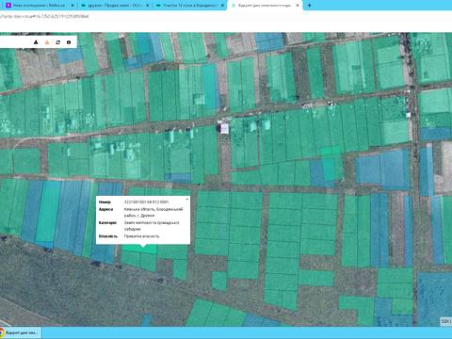This screenshot has height=339, width=452.
Task: Close the first browser tab
Action: 73,6
